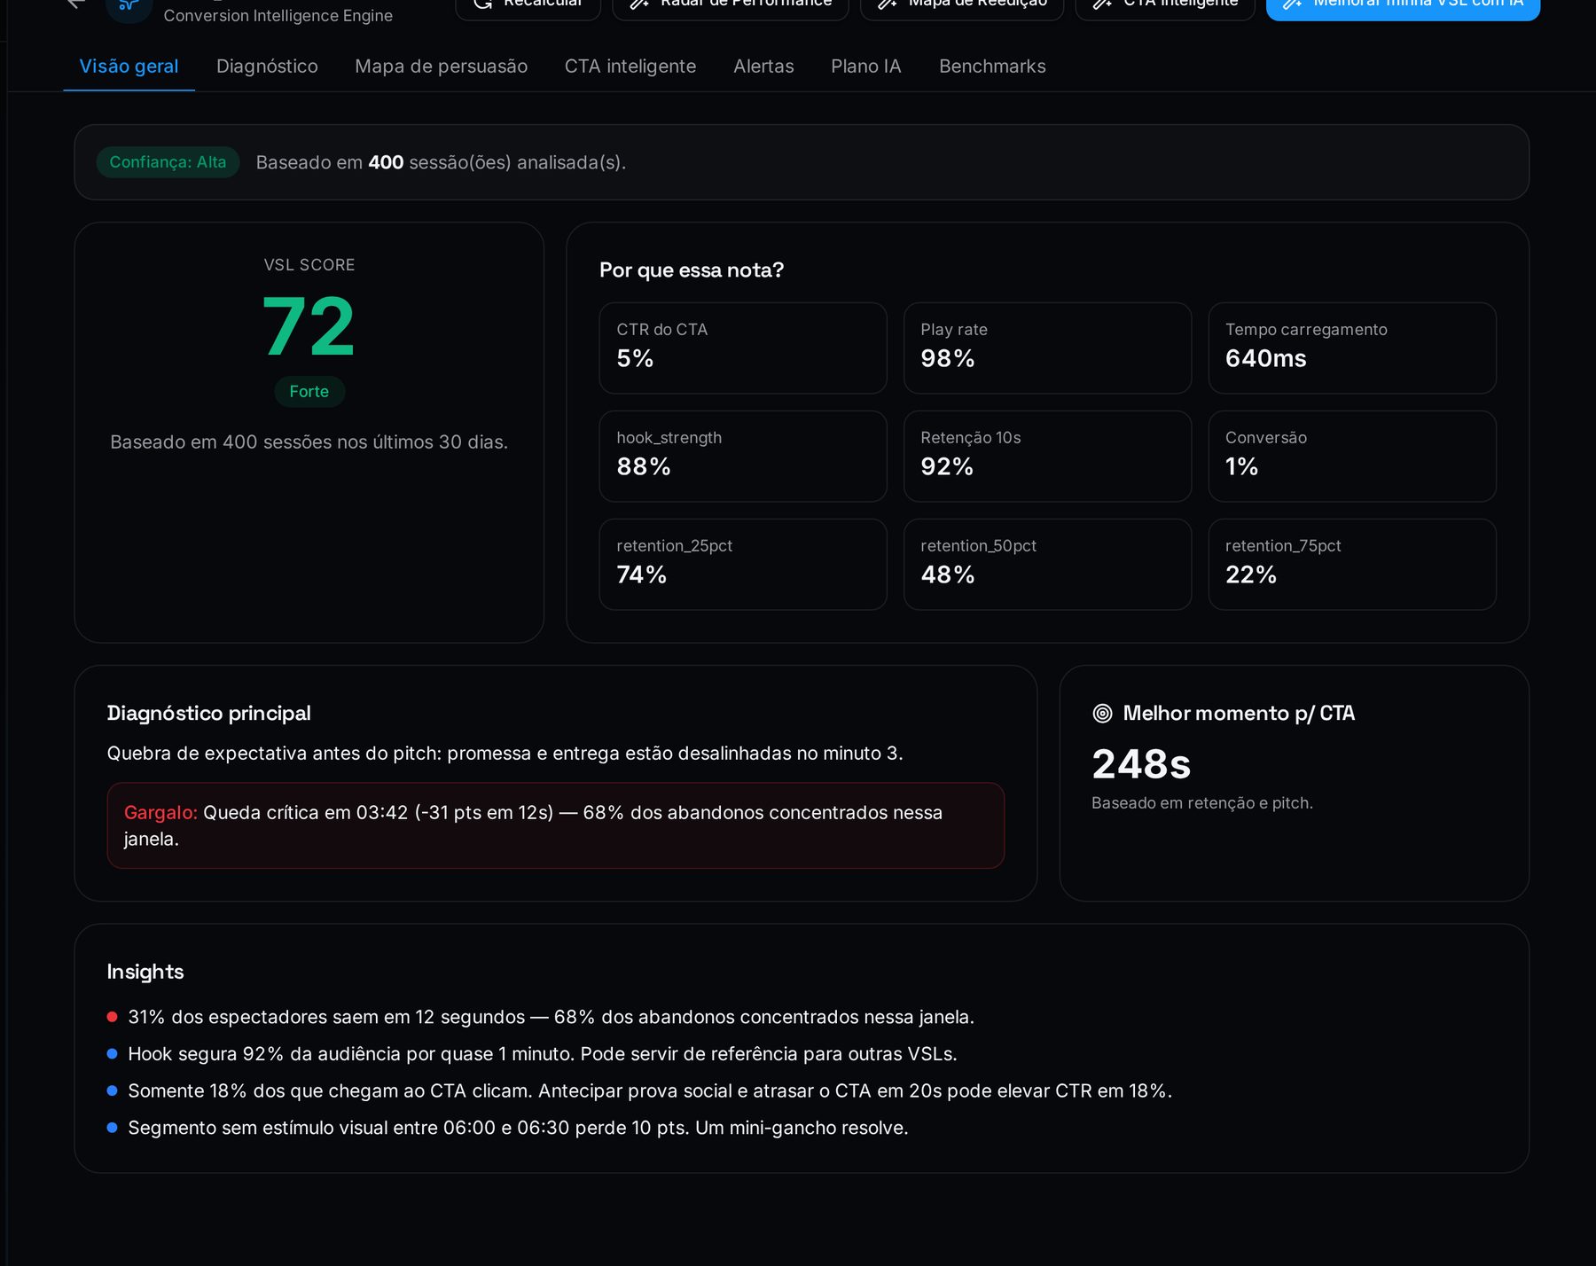The height and width of the screenshot is (1266, 1596).
Task: Switch to the Diagnóstico tab
Action: pos(267,66)
